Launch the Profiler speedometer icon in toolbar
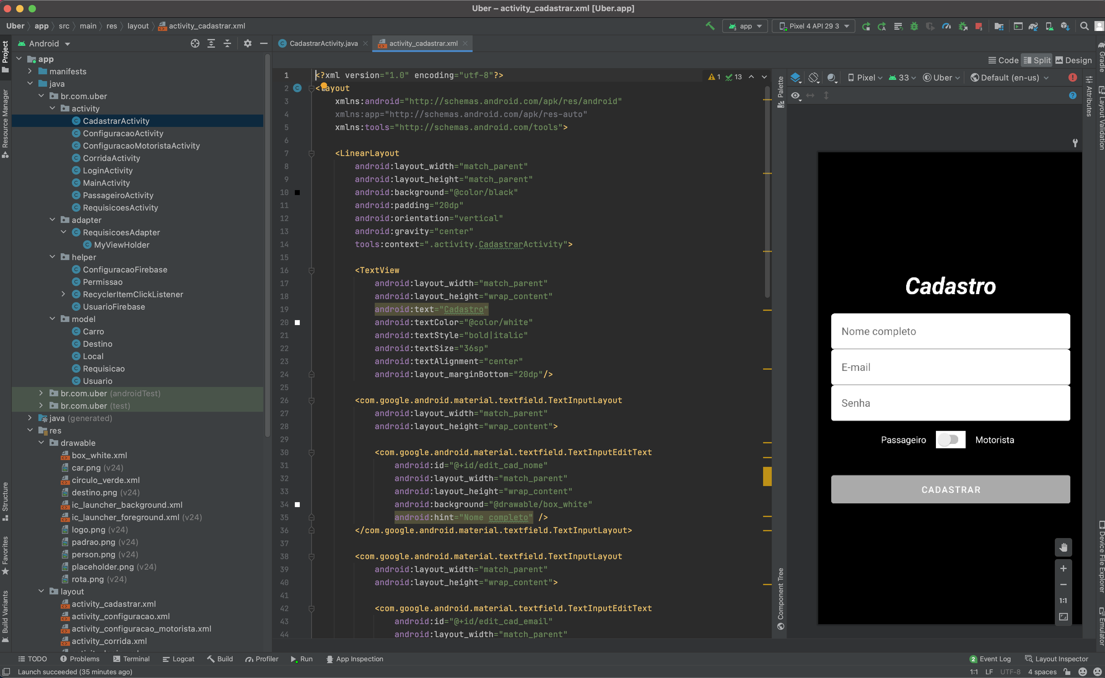This screenshot has width=1105, height=678. tap(947, 26)
